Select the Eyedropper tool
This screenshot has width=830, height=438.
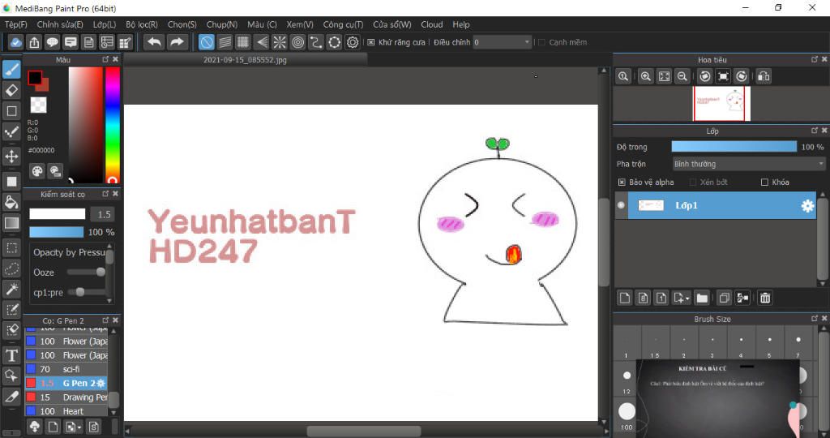[11, 396]
